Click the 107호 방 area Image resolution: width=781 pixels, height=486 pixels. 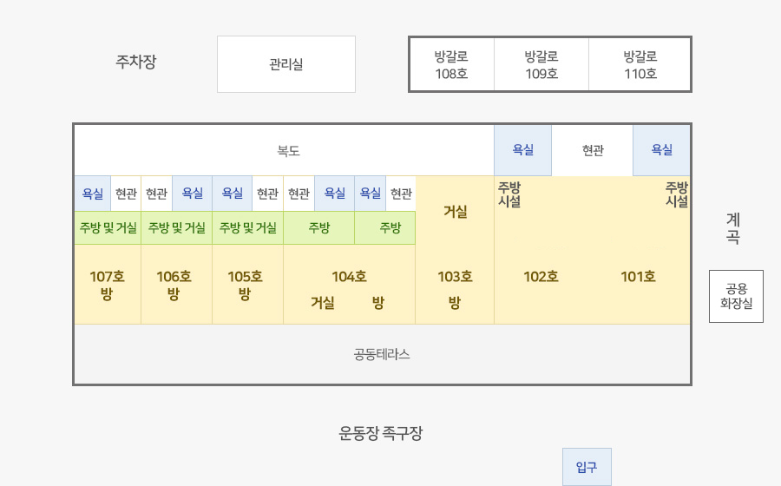[x=107, y=285]
